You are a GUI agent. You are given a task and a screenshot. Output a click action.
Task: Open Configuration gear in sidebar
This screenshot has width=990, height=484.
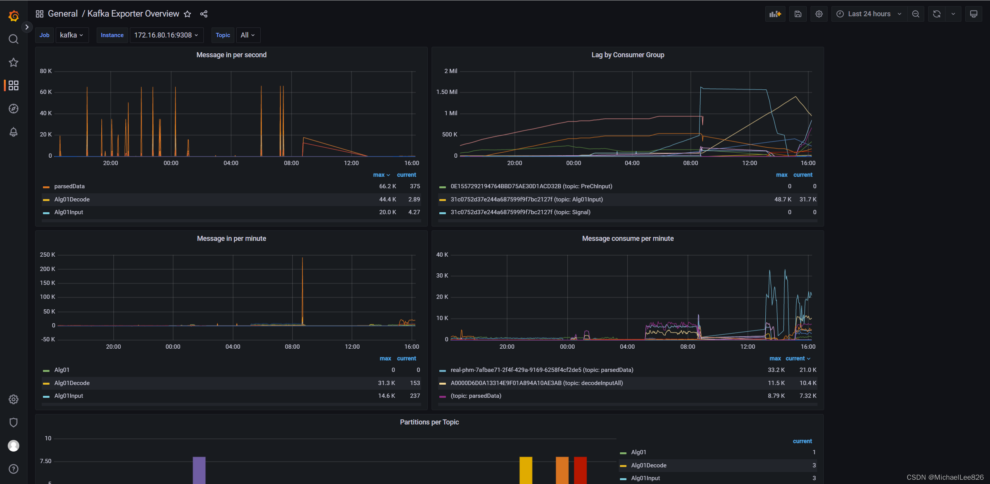pos(14,399)
